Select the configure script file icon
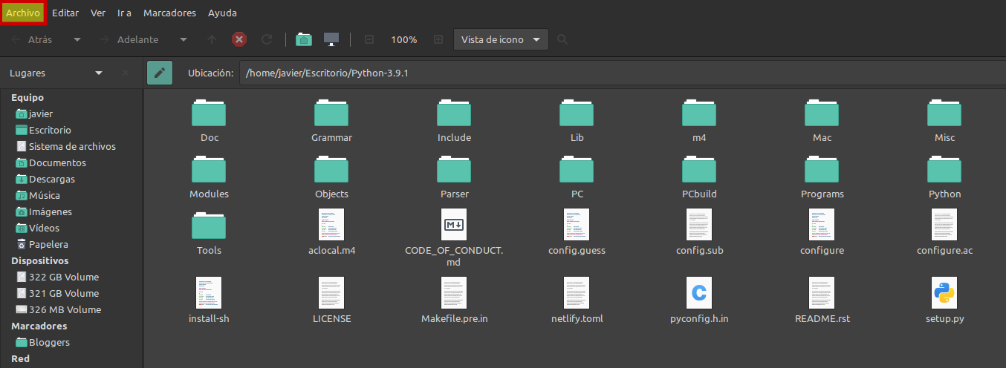 [822, 224]
